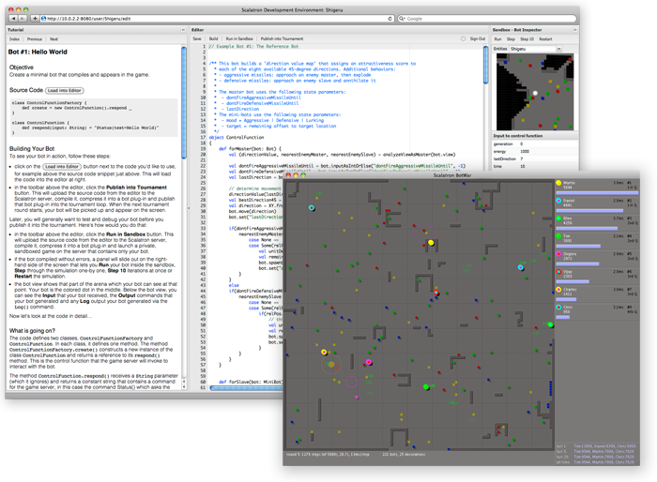Click Publish into Tournament in toolbar
The height and width of the screenshot is (482, 657).
[282, 38]
